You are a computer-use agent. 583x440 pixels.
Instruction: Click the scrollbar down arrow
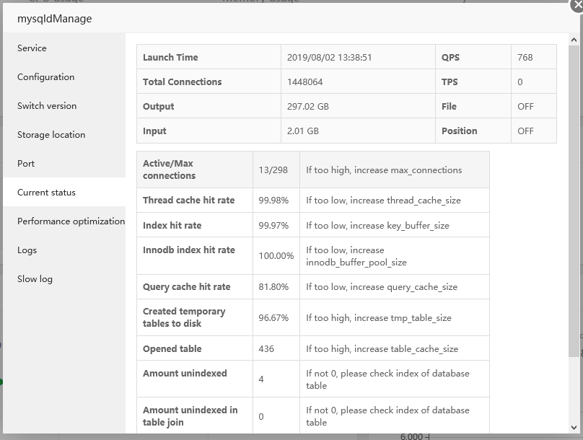tap(574, 428)
